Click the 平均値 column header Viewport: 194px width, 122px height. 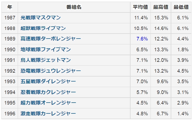click(140, 7)
